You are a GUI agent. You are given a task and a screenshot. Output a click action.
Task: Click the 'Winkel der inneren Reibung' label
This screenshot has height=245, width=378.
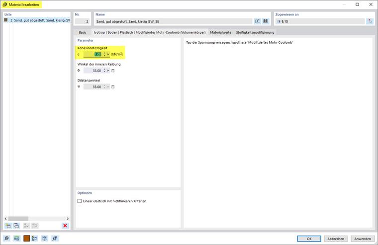pyautogui.click(x=99, y=64)
